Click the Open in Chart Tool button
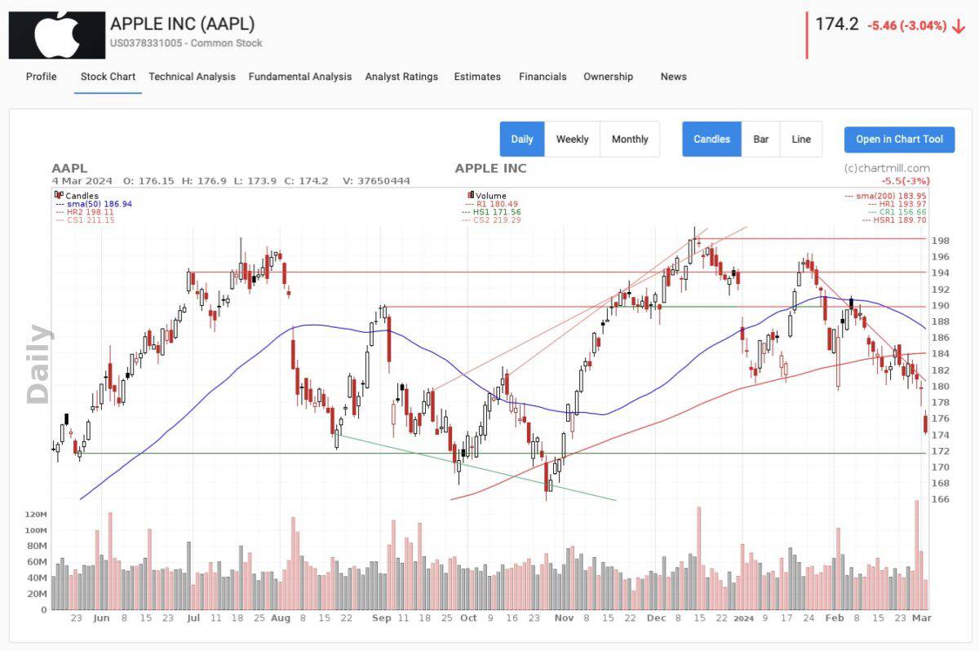 pyautogui.click(x=899, y=139)
